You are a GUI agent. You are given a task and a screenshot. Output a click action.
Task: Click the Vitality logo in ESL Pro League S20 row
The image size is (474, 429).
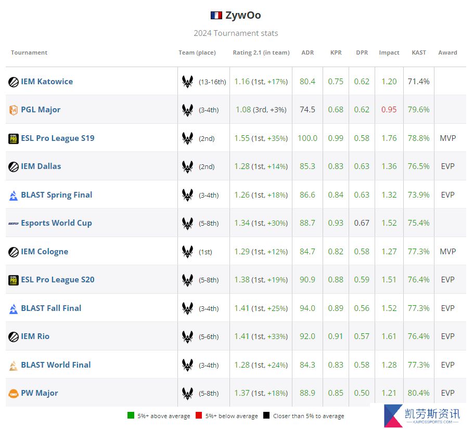187,280
